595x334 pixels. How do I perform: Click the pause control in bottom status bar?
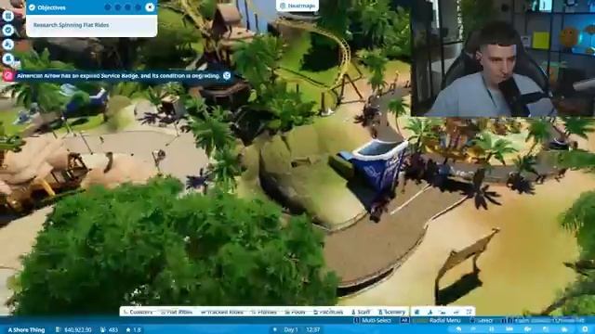point(492,329)
